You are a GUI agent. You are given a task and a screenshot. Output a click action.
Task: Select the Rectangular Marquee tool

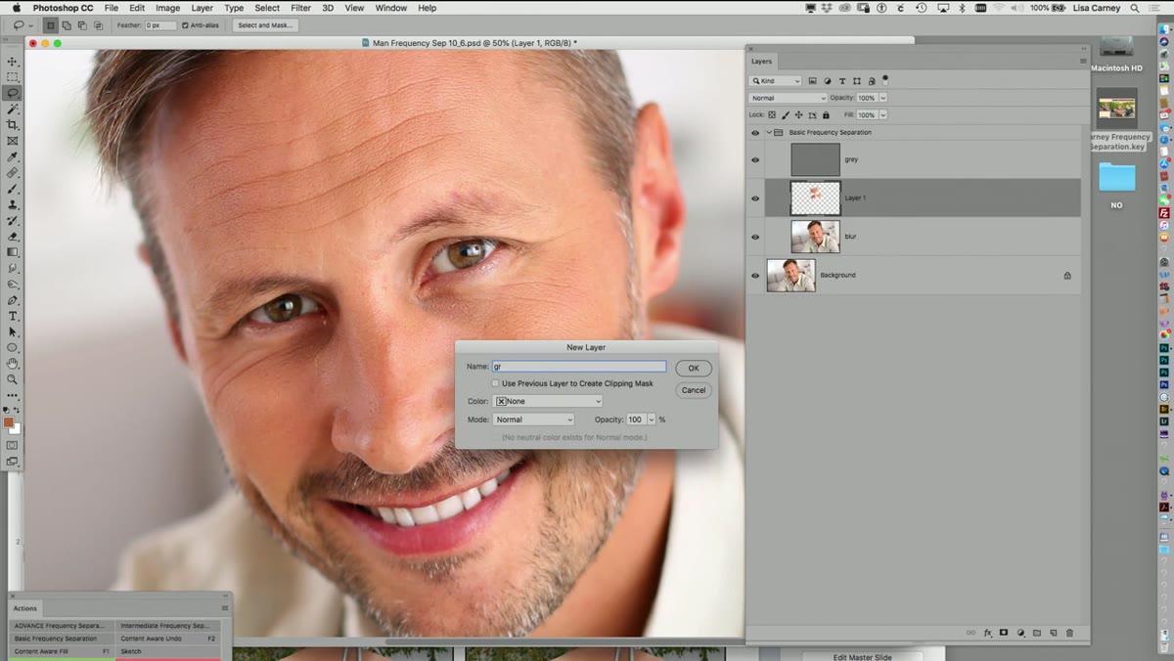click(x=13, y=77)
